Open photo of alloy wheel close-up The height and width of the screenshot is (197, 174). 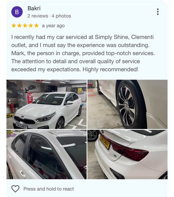(x=127, y=104)
